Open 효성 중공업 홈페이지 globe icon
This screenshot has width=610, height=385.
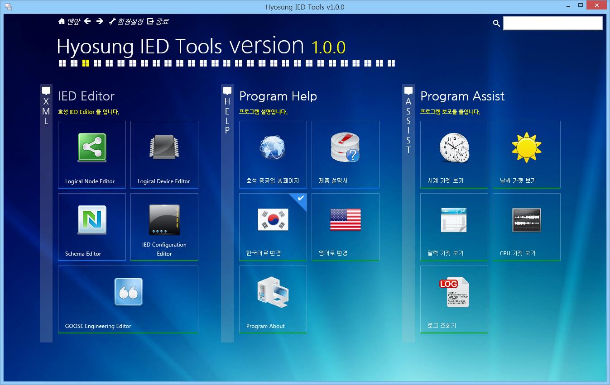273,147
